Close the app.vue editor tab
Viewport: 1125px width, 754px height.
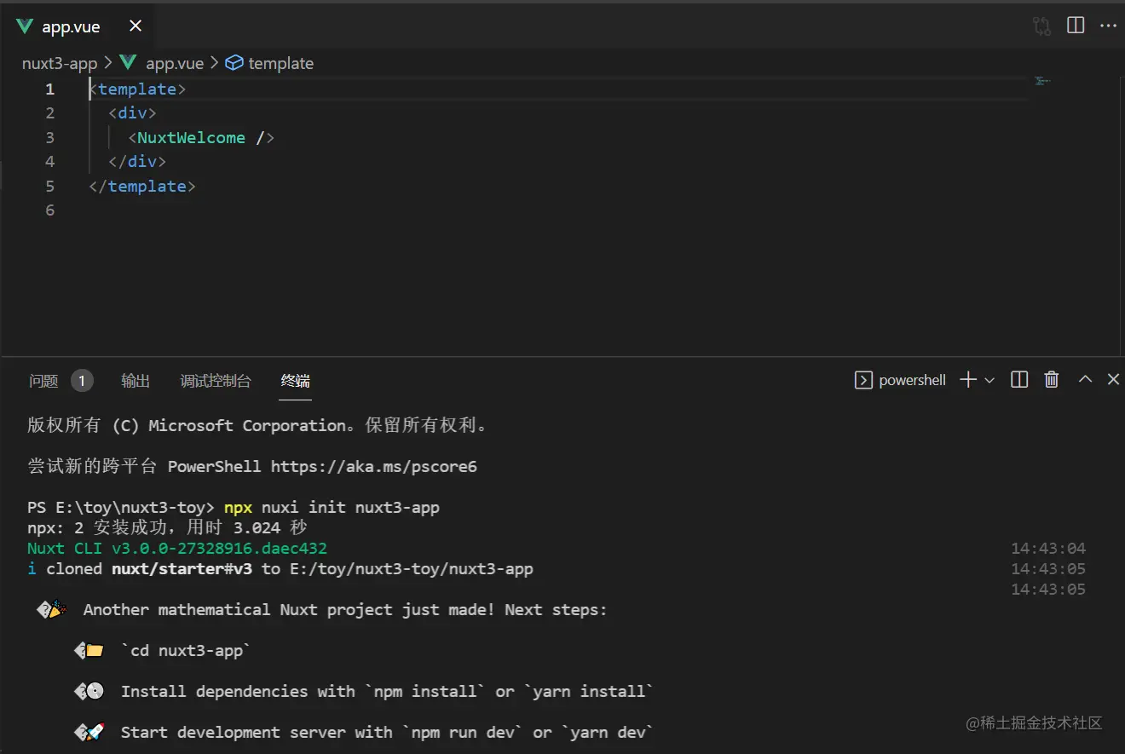136,26
